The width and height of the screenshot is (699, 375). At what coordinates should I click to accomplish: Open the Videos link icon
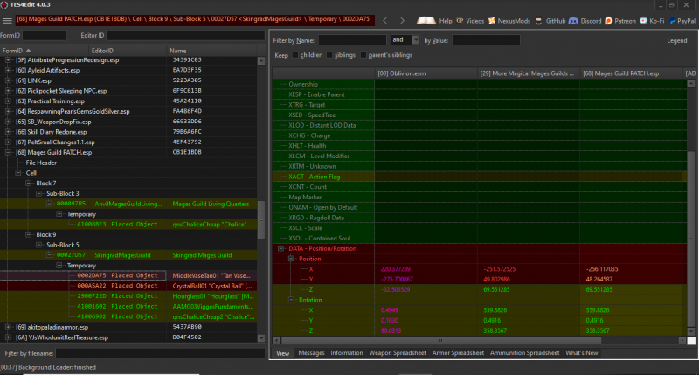pyautogui.click(x=460, y=20)
